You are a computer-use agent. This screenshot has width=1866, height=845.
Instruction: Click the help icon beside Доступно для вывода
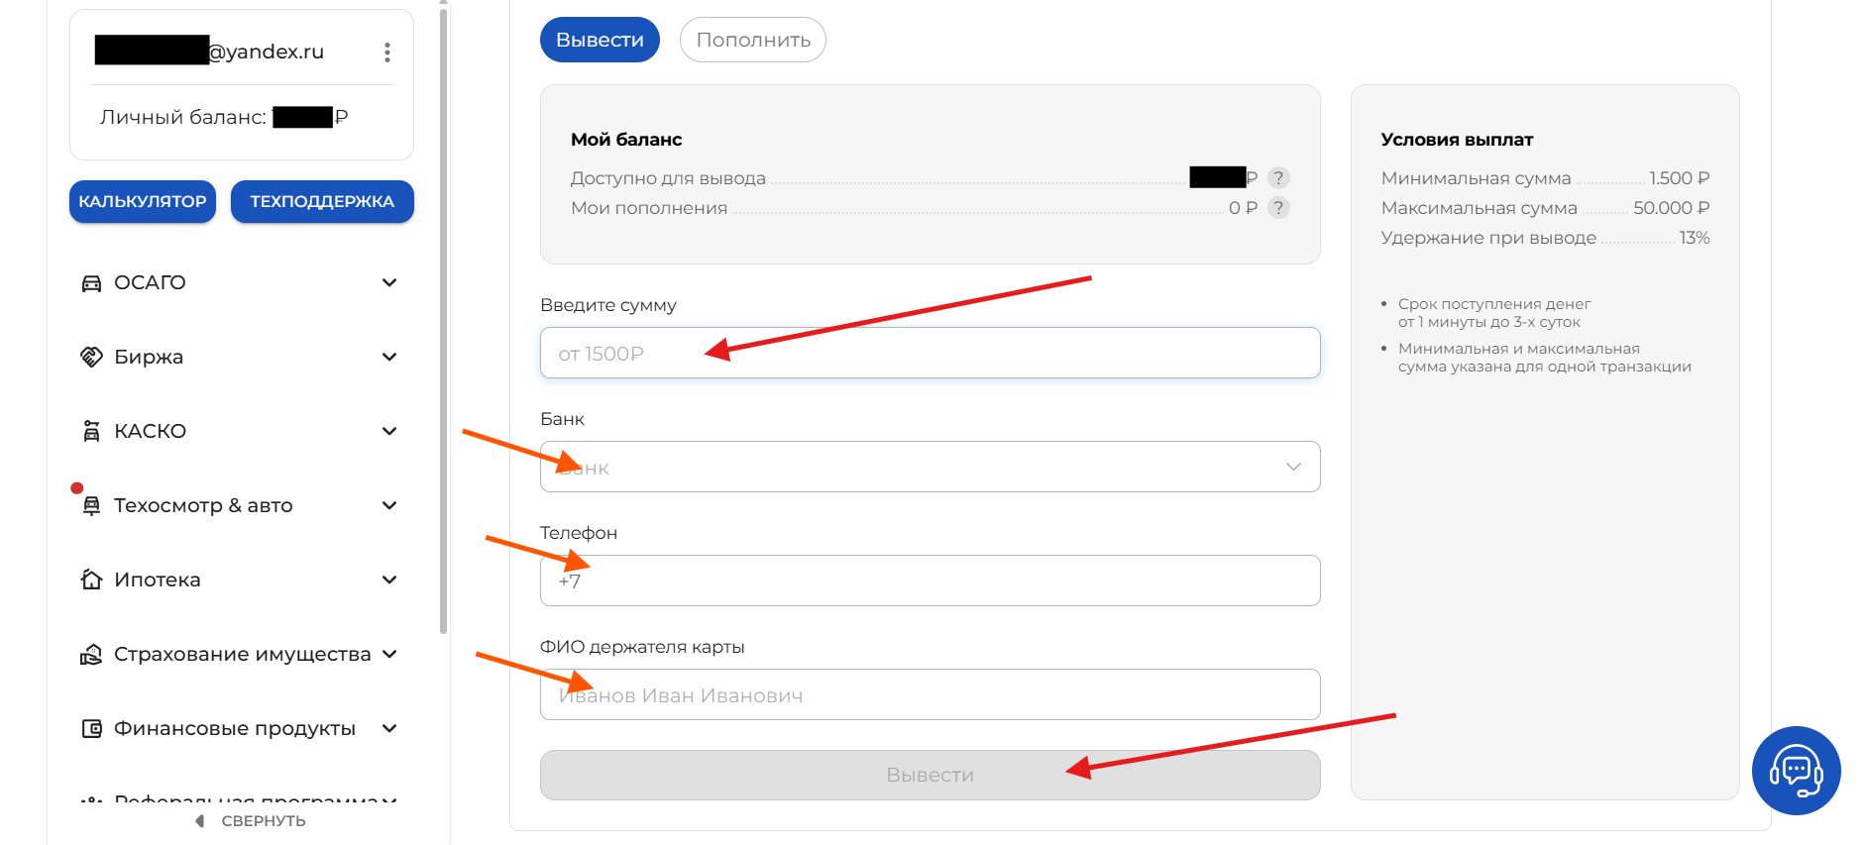coord(1278,178)
